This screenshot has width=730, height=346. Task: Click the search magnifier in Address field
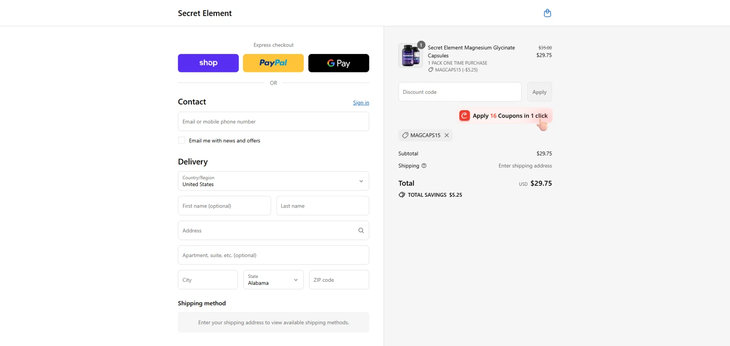tap(361, 230)
